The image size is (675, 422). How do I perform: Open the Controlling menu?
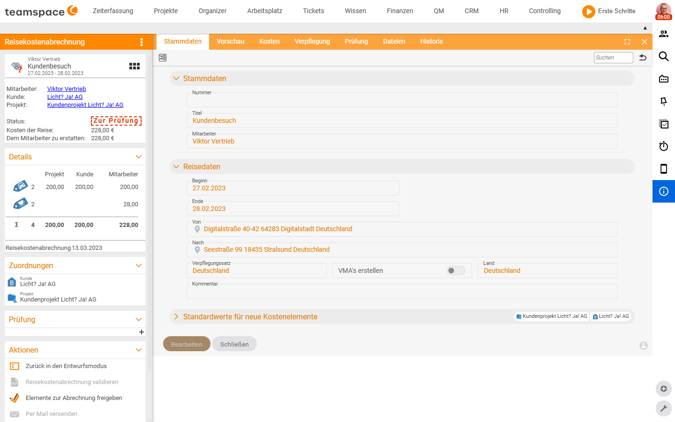tap(545, 11)
